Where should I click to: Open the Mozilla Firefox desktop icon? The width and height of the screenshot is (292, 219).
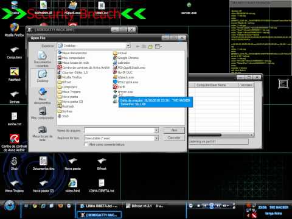(x=14, y=30)
